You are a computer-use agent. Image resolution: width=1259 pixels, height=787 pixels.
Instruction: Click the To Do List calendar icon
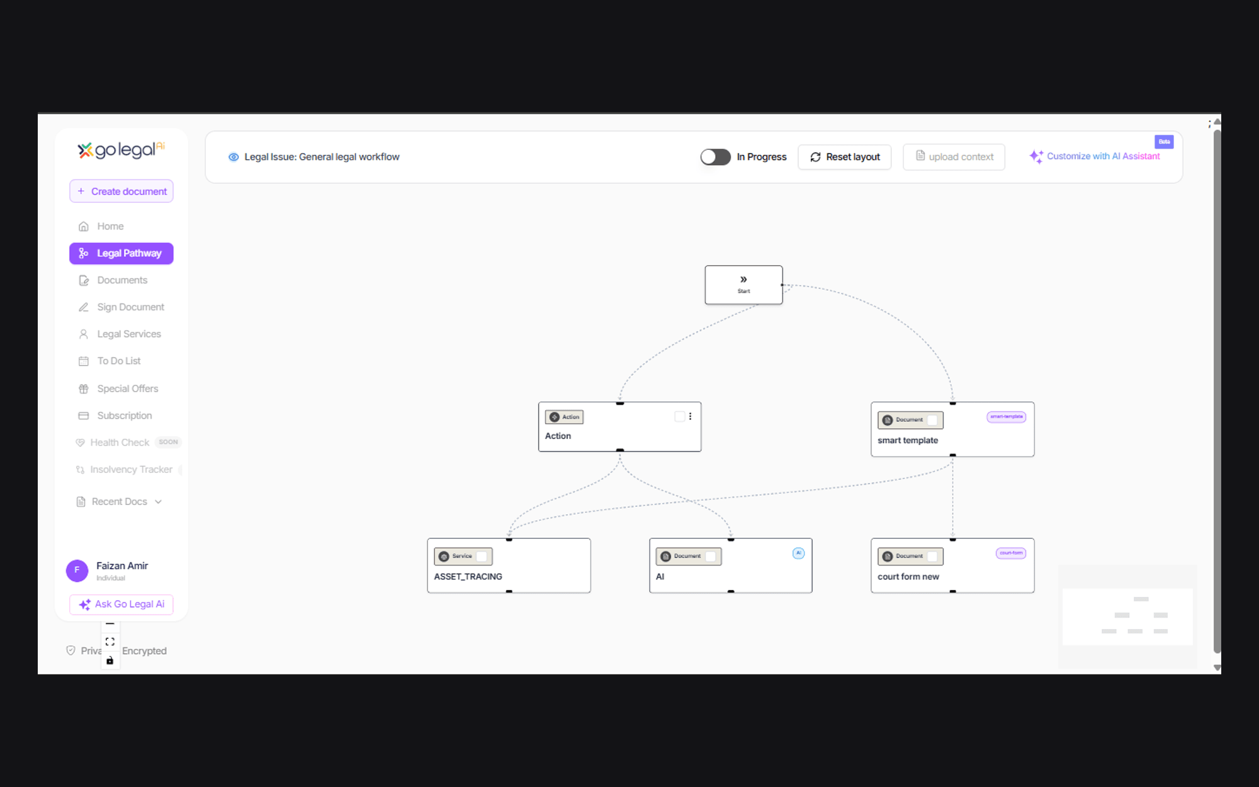click(83, 361)
